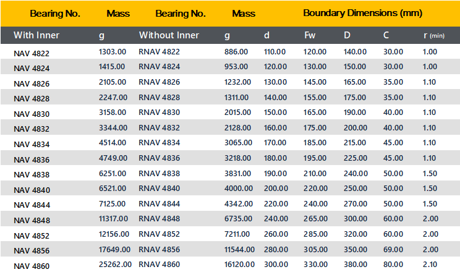460x272 pixels.
Task: Select the NAV 4836 bearing number
Action: [32, 159]
